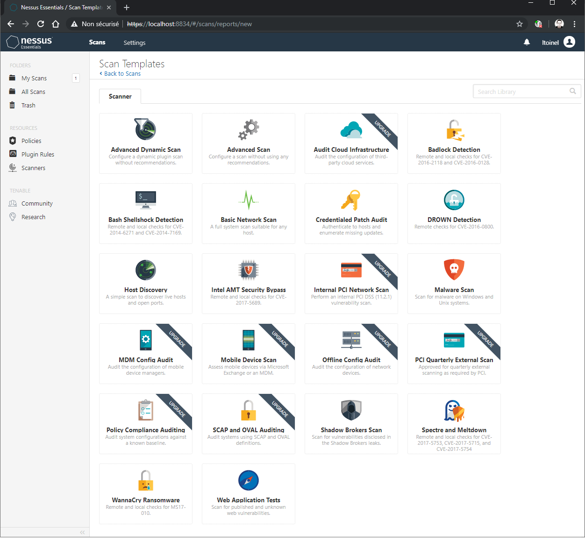Image resolution: width=585 pixels, height=542 pixels.
Task: Click the Nessus Essentials logo
Action: point(29,42)
